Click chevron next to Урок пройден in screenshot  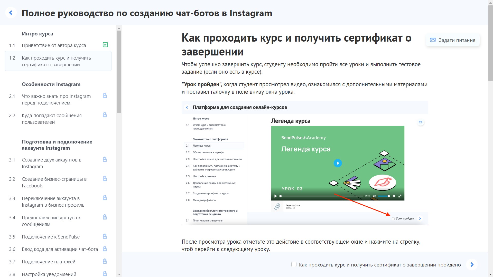(x=420, y=219)
